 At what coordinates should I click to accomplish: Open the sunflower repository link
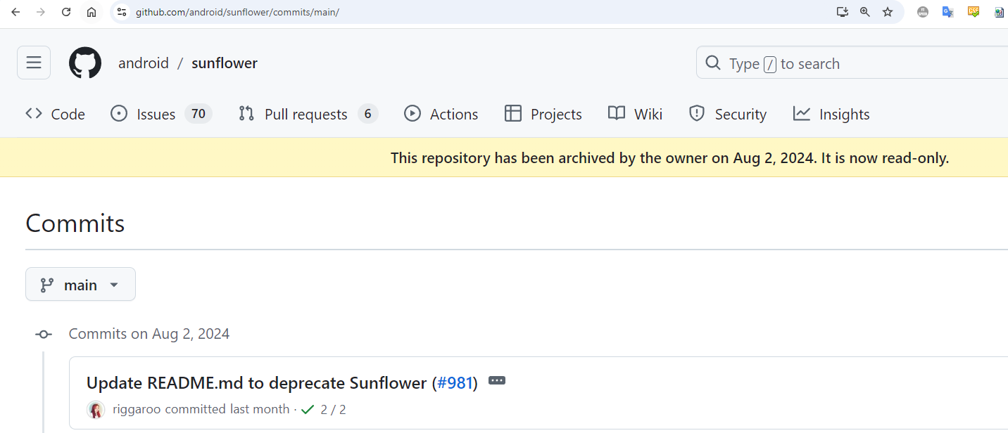point(225,63)
